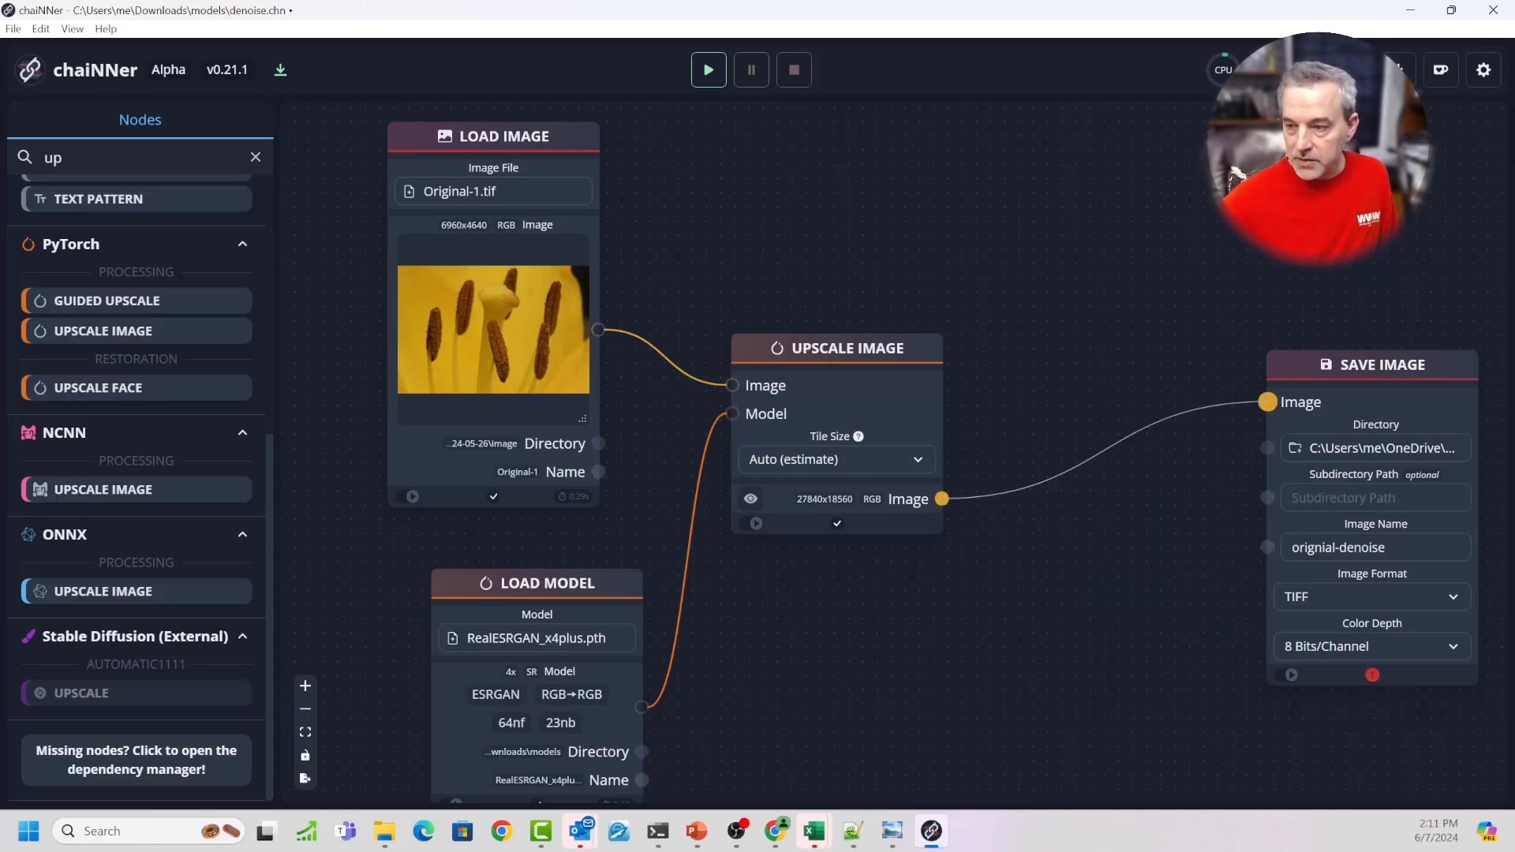
Task: Stop chain execution
Action: click(x=794, y=69)
